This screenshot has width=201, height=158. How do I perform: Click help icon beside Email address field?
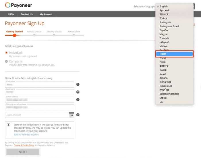point(78,100)
